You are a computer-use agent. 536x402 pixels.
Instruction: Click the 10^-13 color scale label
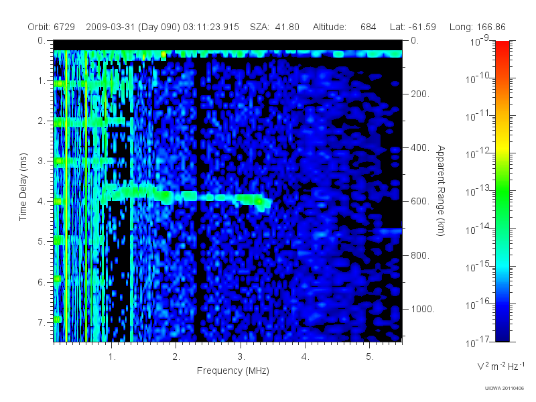[x=478, y=191]
